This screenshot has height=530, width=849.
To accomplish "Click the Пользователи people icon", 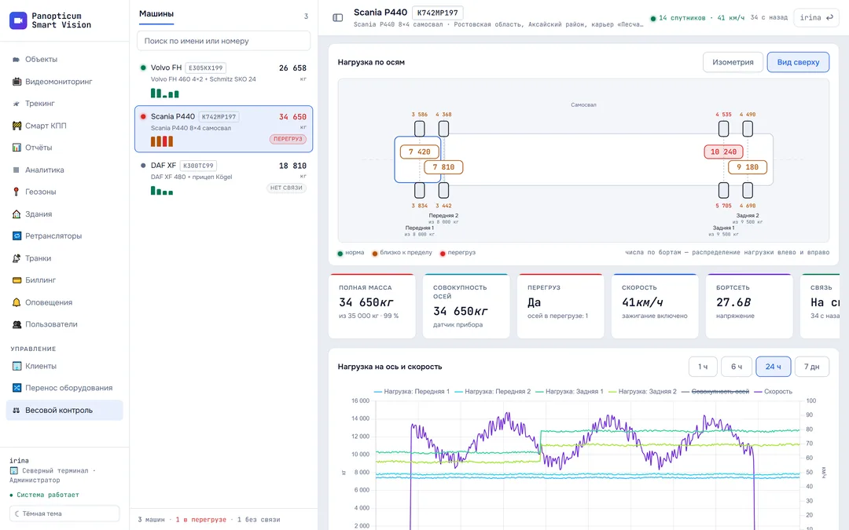I will click(17, 324).
